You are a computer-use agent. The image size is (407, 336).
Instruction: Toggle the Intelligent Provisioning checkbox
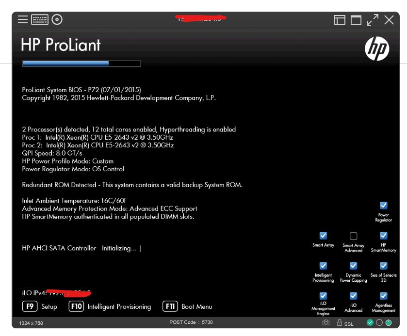[x=323, y=266]
